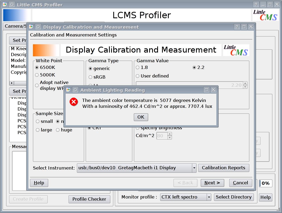Viewport: 282px width, 213px height.
Task: Open the Select Instrument dropdown
Action: 194,168
